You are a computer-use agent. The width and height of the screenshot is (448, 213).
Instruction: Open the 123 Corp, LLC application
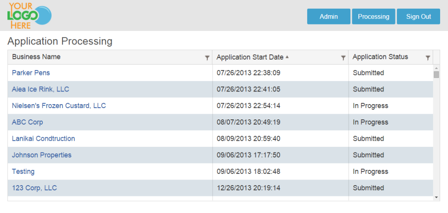click(34, 188)
